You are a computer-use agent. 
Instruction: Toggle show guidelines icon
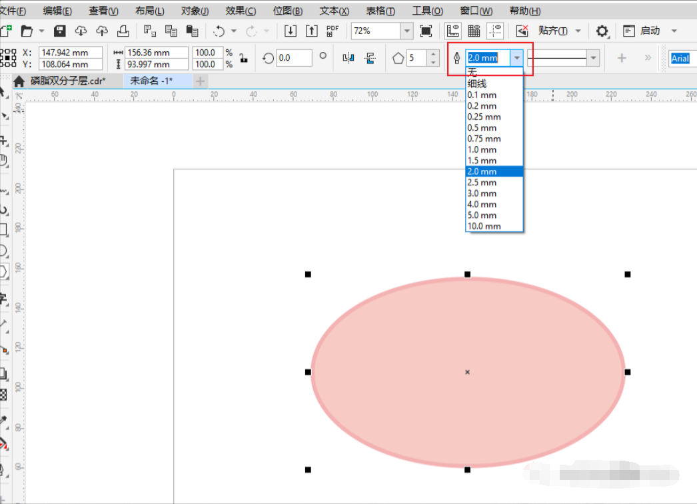tap(494, 31)
